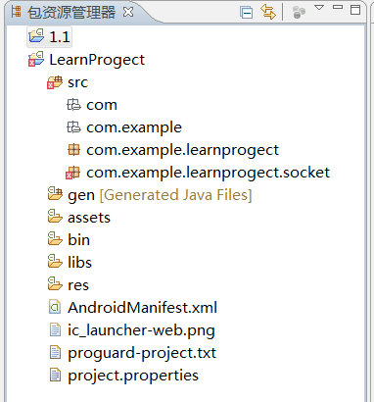Click the ic_launcher-web.png file icon
Image resolution: width=374 pixels, height=402 pixels.
pyautogui.click(x=55, y=329)
